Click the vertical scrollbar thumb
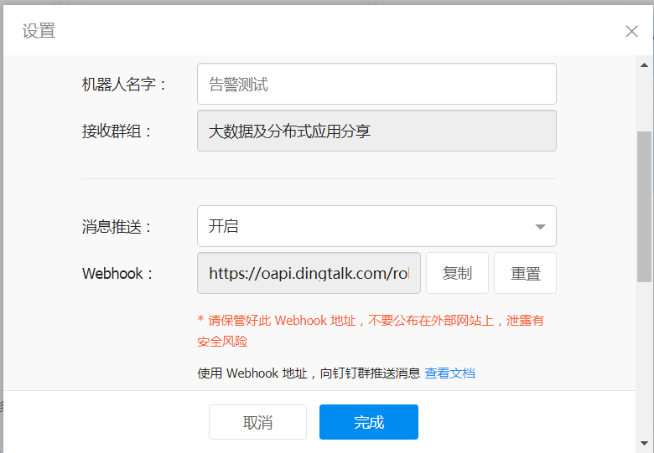 click(644, 207)
